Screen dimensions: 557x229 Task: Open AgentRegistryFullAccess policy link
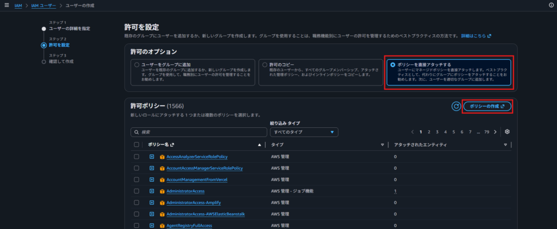click(x=189, y=226)
